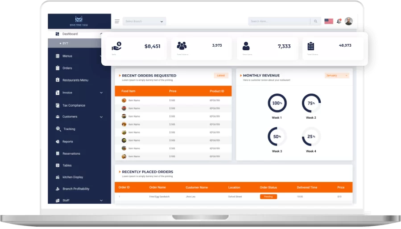Viewport: 401px width, 229px height.
Task: Open the Select Branch dropdown
Action: point(144,21)
